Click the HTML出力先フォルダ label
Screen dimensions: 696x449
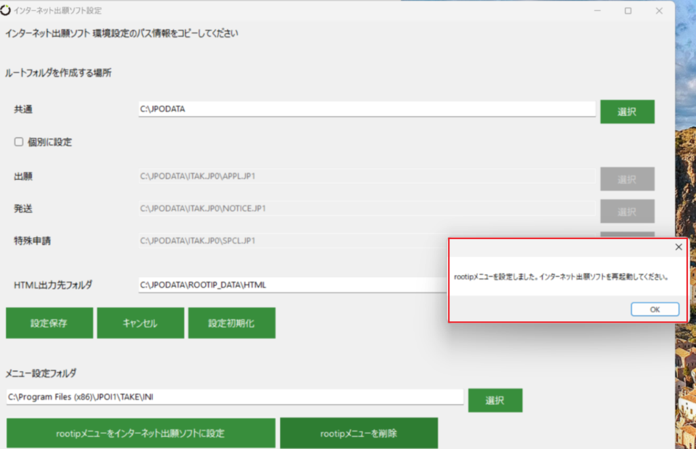coord(53,285)
